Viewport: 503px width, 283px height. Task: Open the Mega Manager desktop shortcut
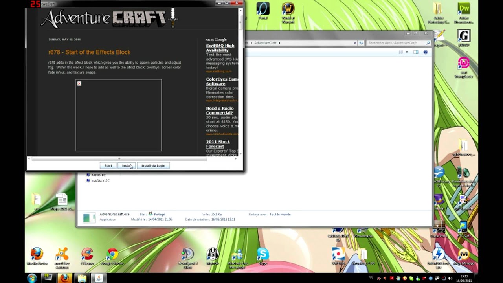(x=464, y=256)
